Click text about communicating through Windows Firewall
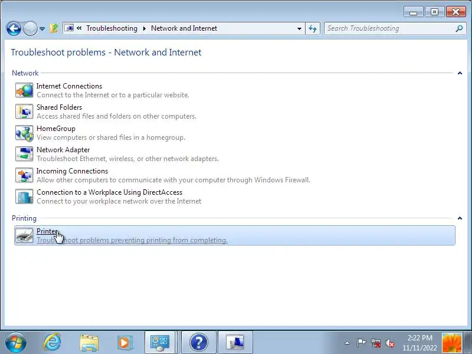Image resolution: width=472 pixels, height=354 pixels. point(173,180)
